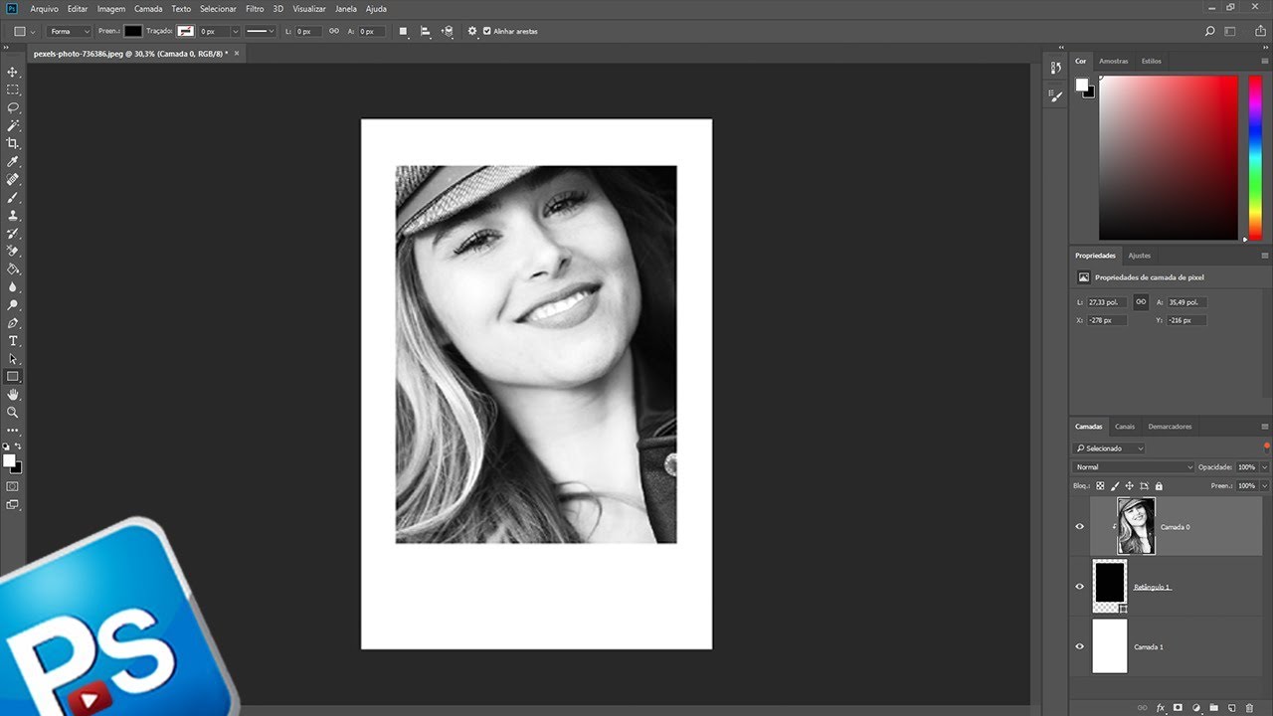Select the Dodge tool
Screen dimensions: 1273x716
pos(13,305)
